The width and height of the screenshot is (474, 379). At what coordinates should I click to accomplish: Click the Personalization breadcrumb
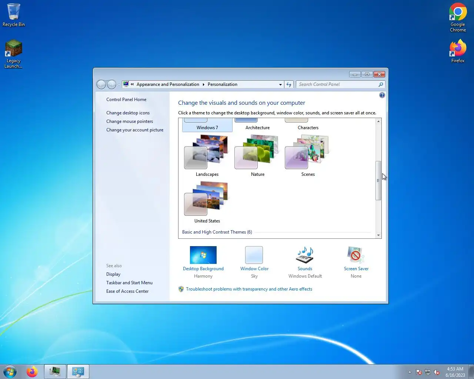[223, 84]
